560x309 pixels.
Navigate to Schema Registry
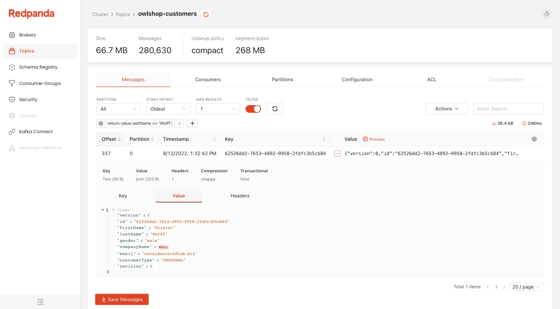(38, 67)
